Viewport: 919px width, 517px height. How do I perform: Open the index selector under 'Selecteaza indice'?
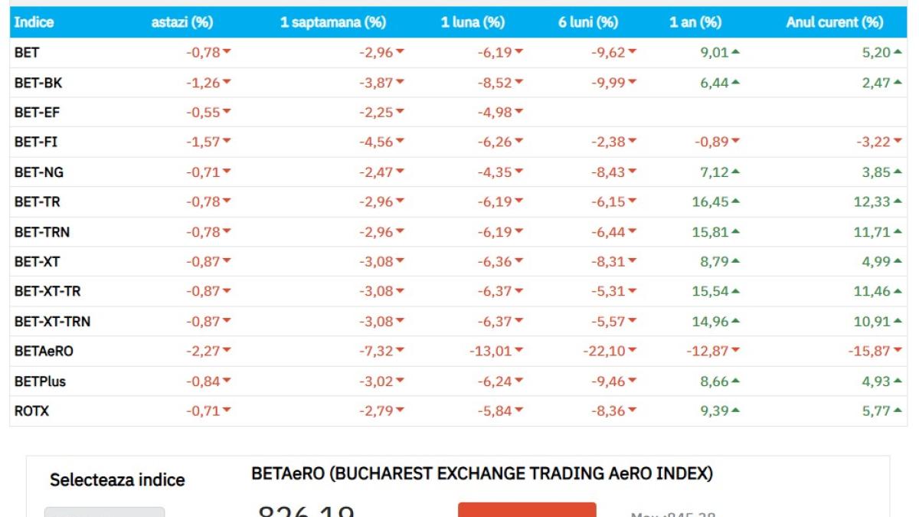pyautogui.click(x=104, y=512)
